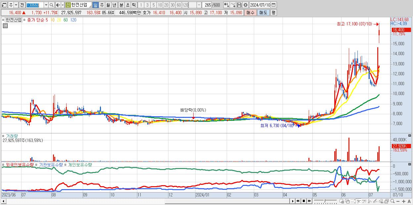Viewport: 413px width, 205px height.
Task: Click the dotted chart sync icon in bottom toolbar
Action: tap(353, 201)
